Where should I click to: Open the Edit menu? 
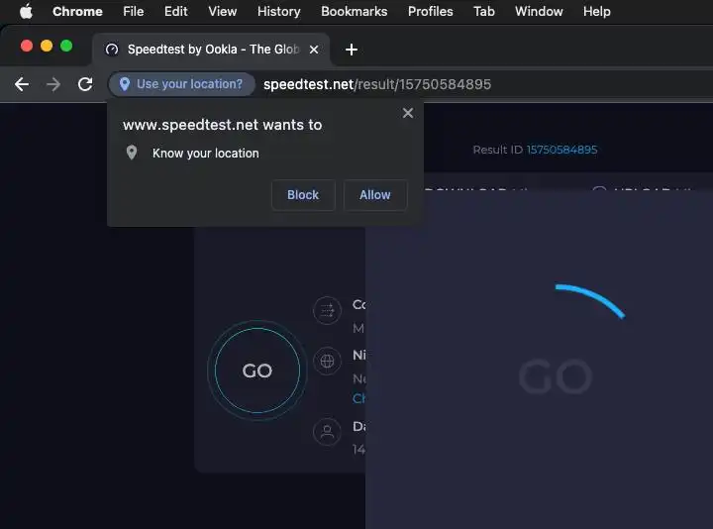point(176,11)
